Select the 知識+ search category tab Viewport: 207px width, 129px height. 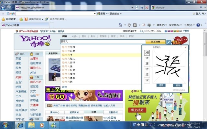point(75,36)
